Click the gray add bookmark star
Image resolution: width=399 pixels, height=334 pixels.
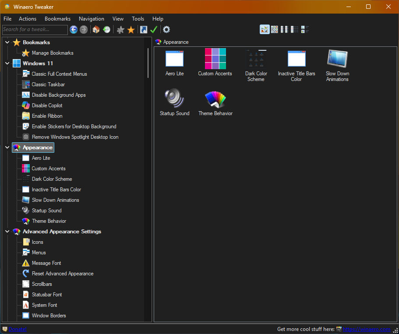pyautogui.click(x=120, y=30)
